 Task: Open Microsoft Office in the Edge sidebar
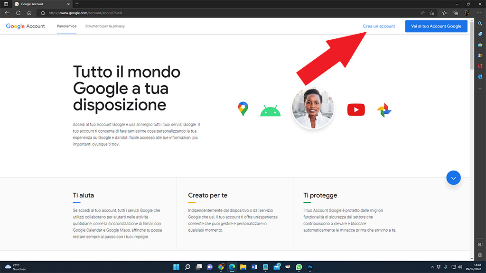pos(480,66)
